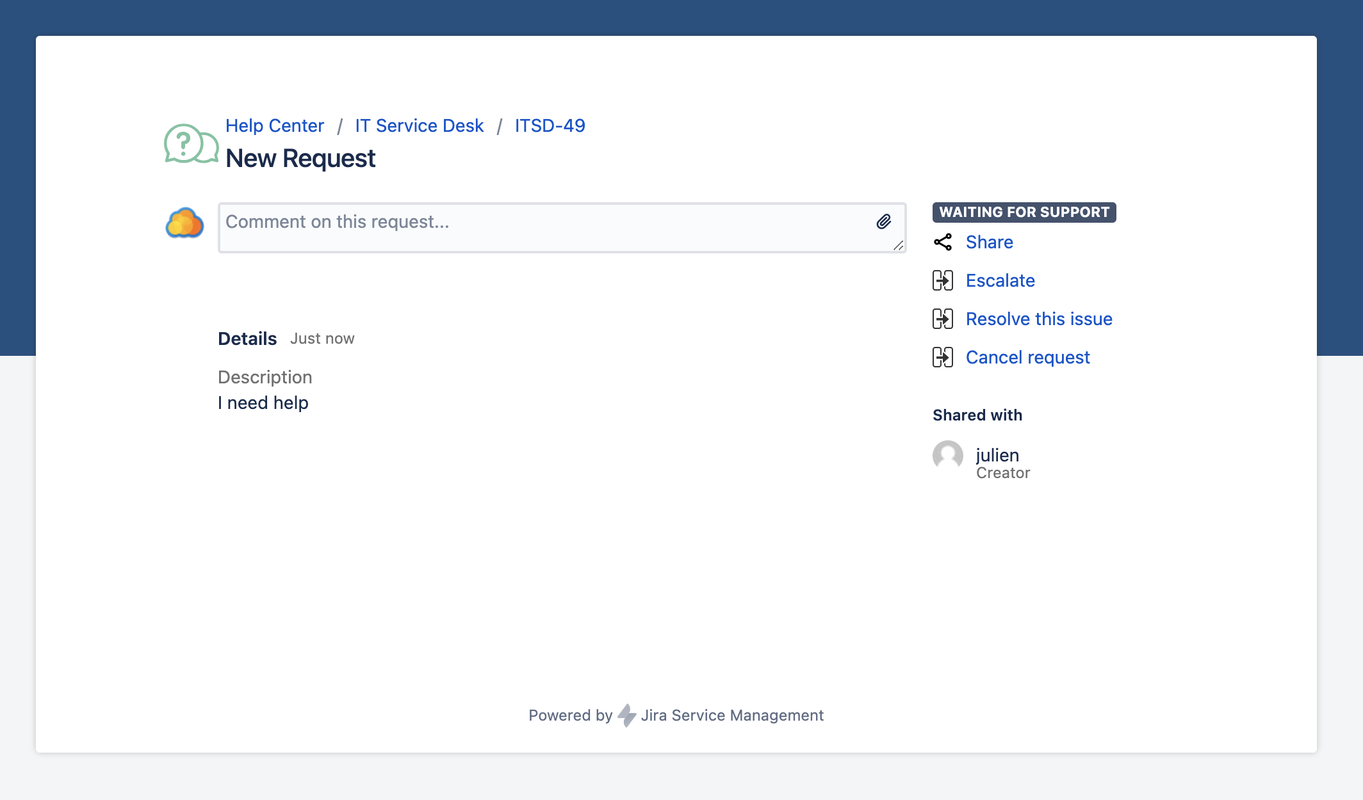Click the icon beside Resolve this issue
Screen dimensions: 1363x800
pos(943,319)
